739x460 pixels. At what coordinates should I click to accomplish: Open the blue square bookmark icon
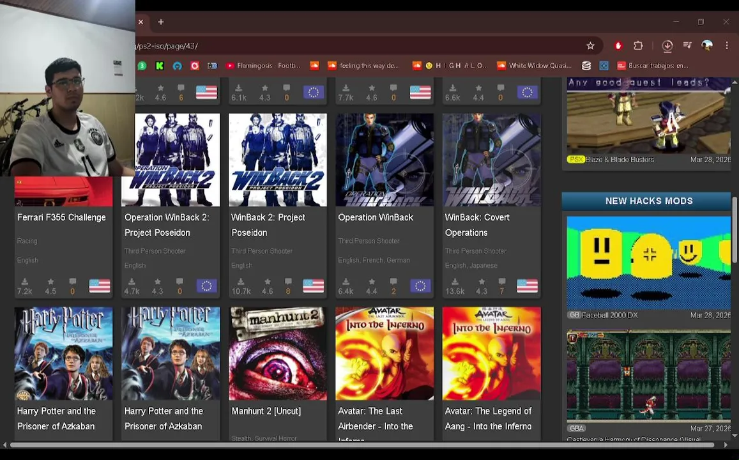click(x=604, y=66)
